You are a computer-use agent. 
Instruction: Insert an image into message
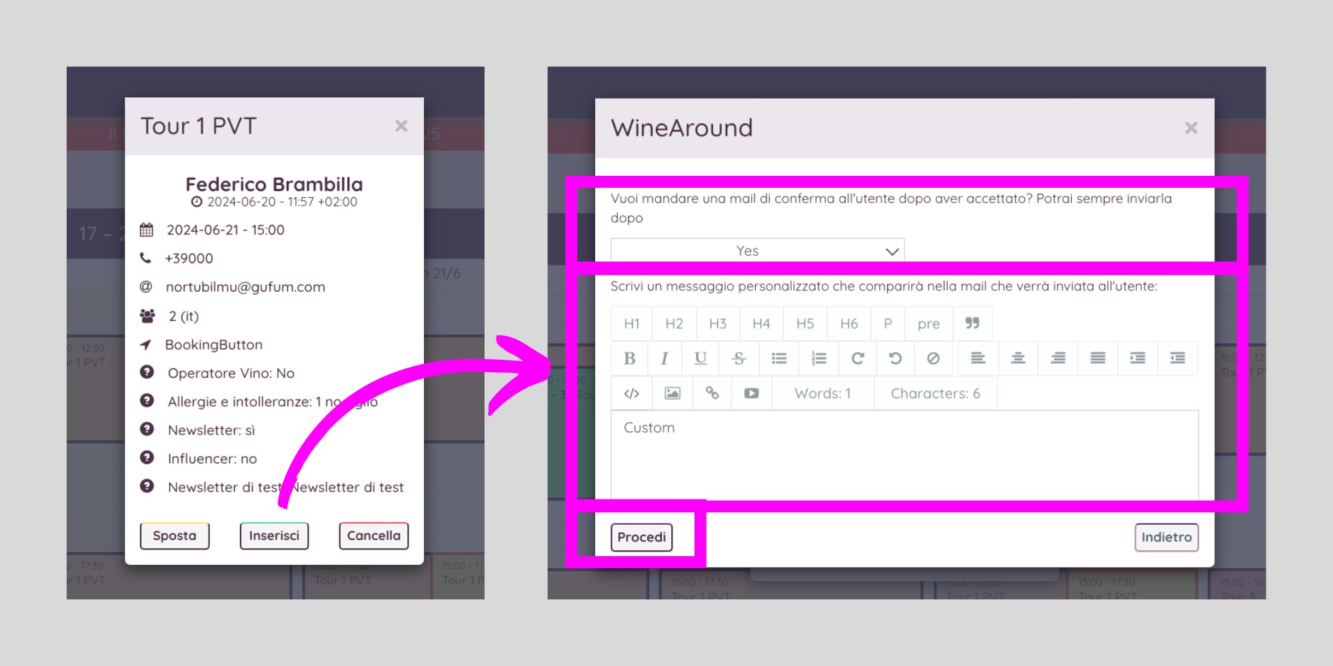tap(672, 394)
